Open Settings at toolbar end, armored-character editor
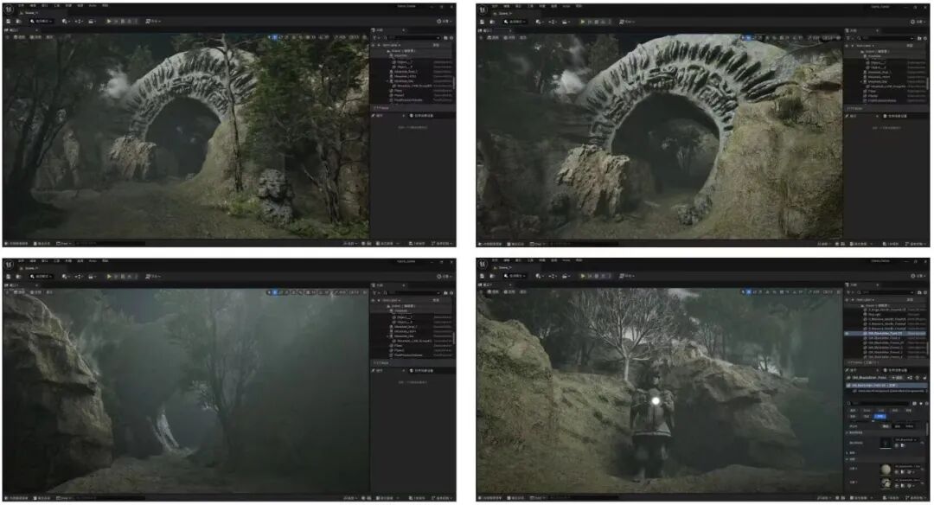934x505 pixels. click(x=918, y=277)
